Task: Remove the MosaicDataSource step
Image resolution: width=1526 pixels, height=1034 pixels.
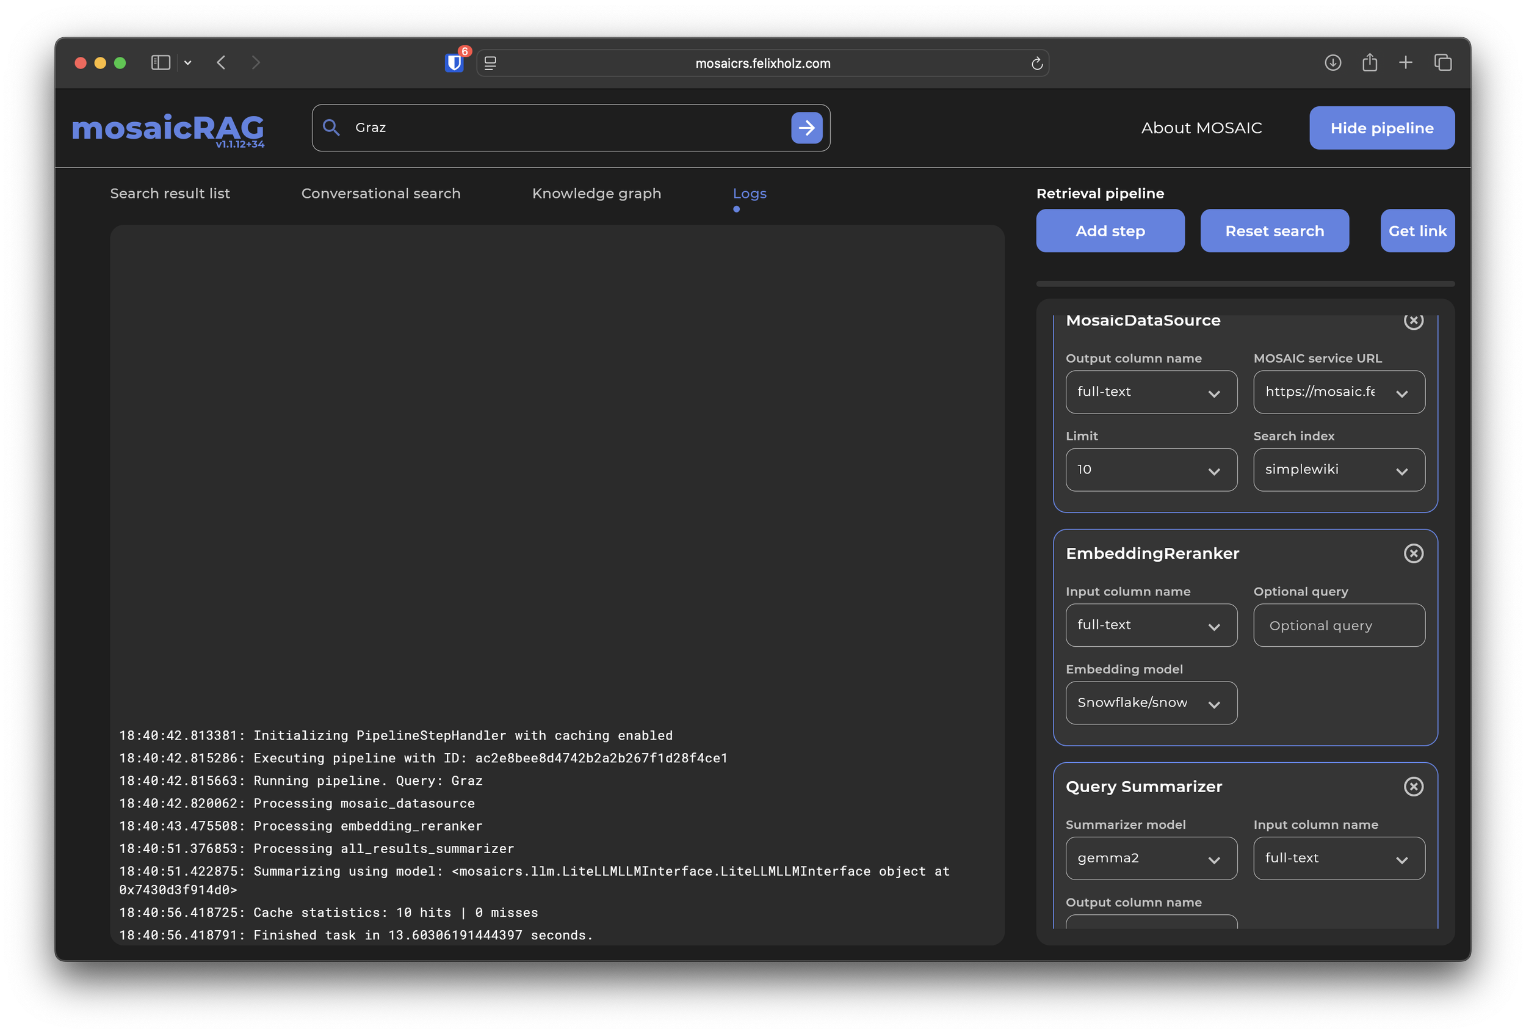Action: [x=1413, y=321]
